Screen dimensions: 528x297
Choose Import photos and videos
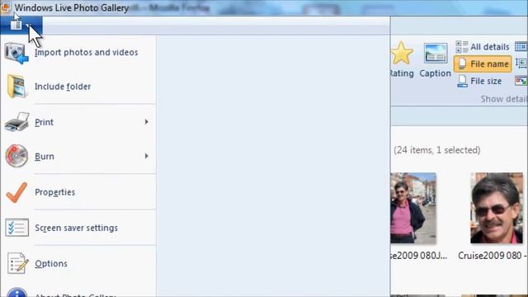[86, 53]
